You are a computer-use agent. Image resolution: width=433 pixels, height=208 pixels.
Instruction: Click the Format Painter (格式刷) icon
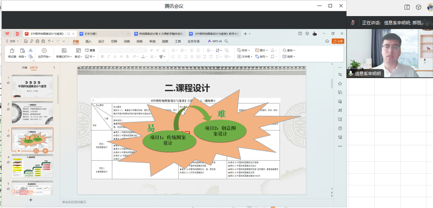[x=12, y=53]
